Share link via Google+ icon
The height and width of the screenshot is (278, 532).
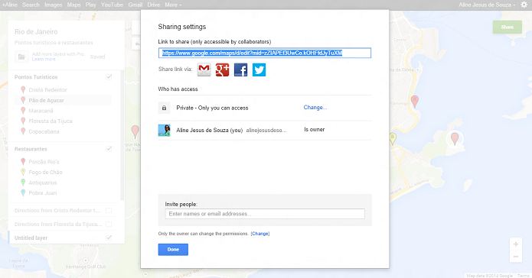(x=222, y=69)
